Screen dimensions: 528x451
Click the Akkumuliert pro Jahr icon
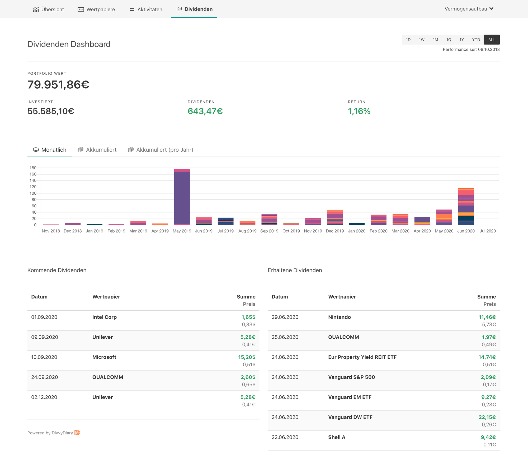pyautogui.click(x=130, y=150)
